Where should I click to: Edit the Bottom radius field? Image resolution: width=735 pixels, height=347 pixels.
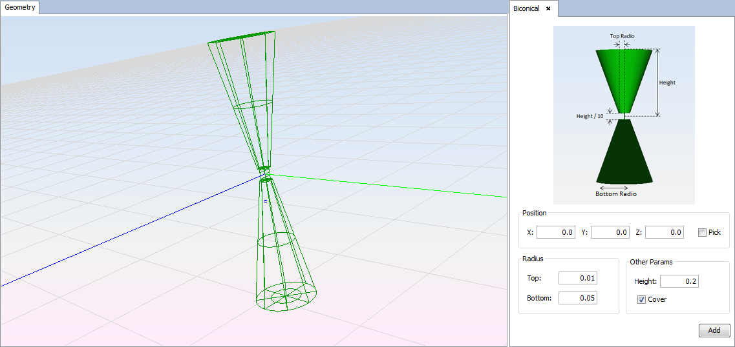[x=577, y=298]
